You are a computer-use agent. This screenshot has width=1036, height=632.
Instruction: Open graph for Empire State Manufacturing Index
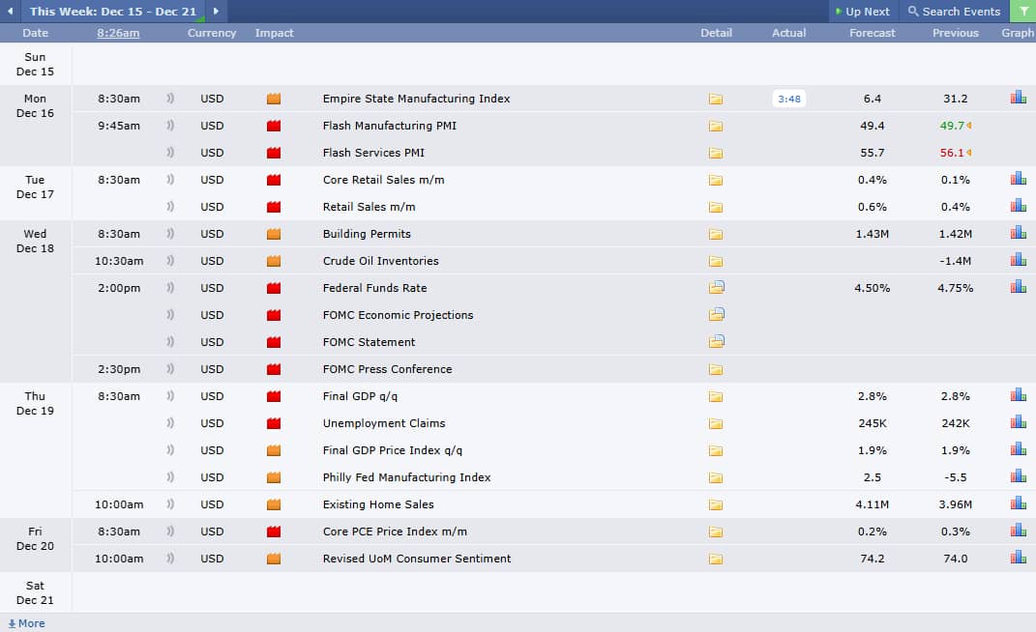pyautogui.click(x=1018, y=98)
